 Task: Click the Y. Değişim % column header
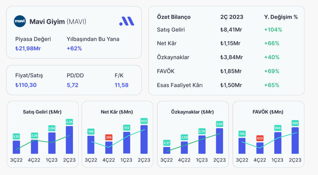point(281,17)
